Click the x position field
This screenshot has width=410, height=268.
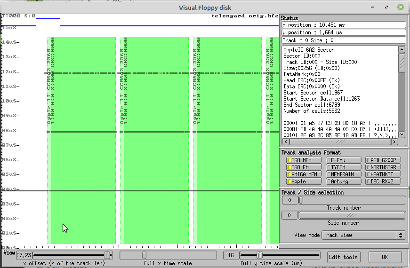coord(344,25)
